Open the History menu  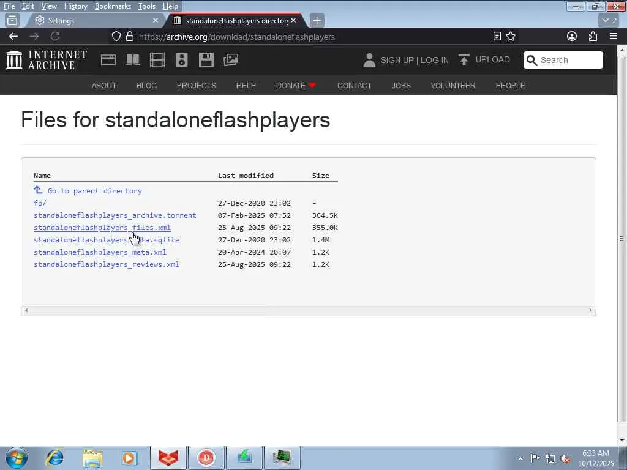[75, 6]
